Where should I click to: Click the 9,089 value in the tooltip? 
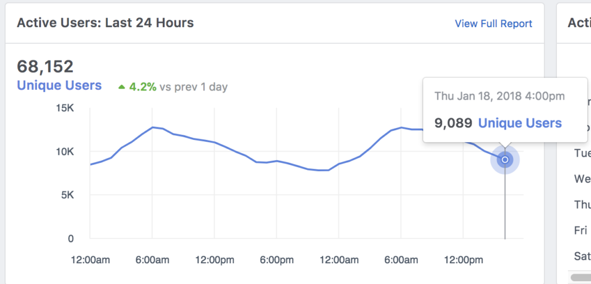click(x=453, y=123)
